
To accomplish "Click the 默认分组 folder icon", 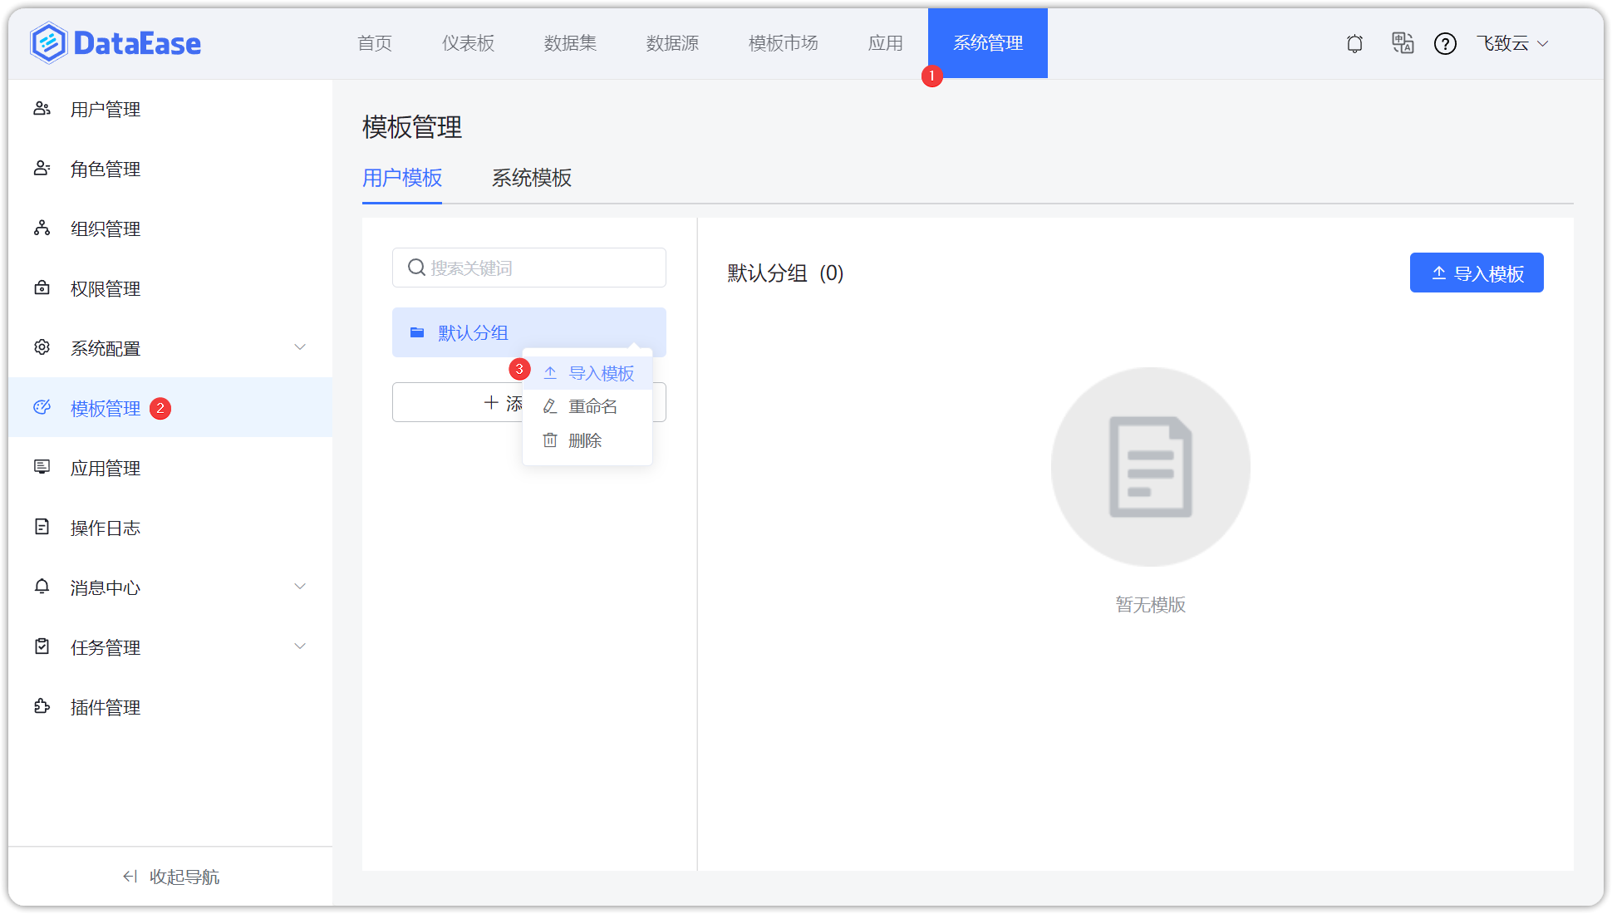I will [417, 332].
